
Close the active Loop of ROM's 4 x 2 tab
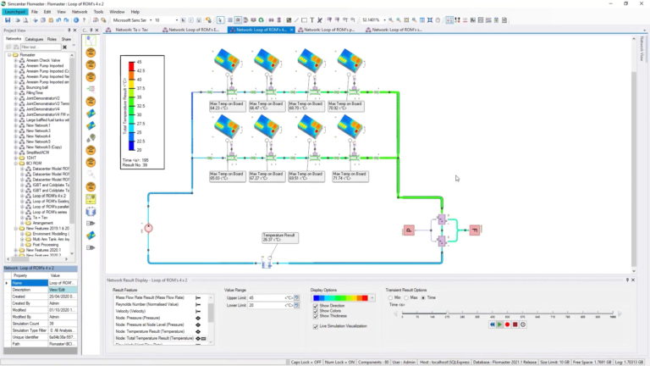click(x=291, y=30)
